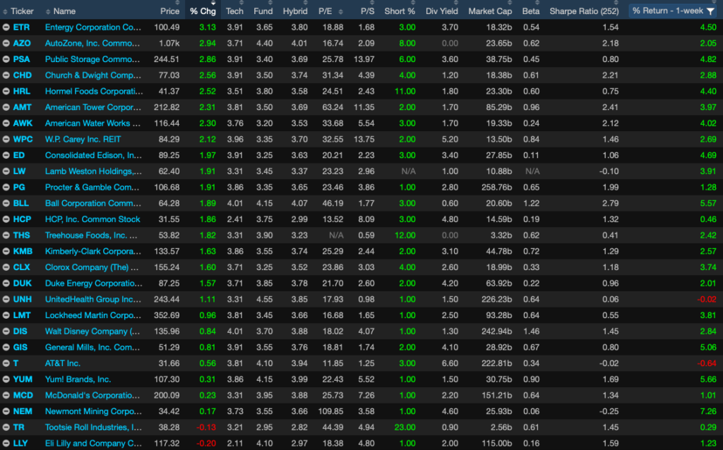Remove LW using its minus icon
Screen dimensions: 723x450
pos(6,171)
